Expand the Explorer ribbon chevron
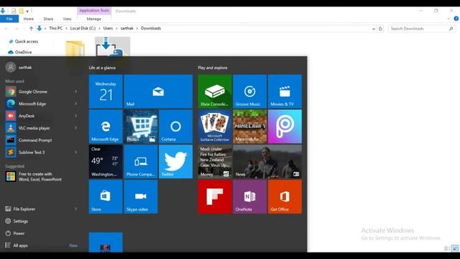The height and width of the screenshot is (259, 460). [448, 19]
